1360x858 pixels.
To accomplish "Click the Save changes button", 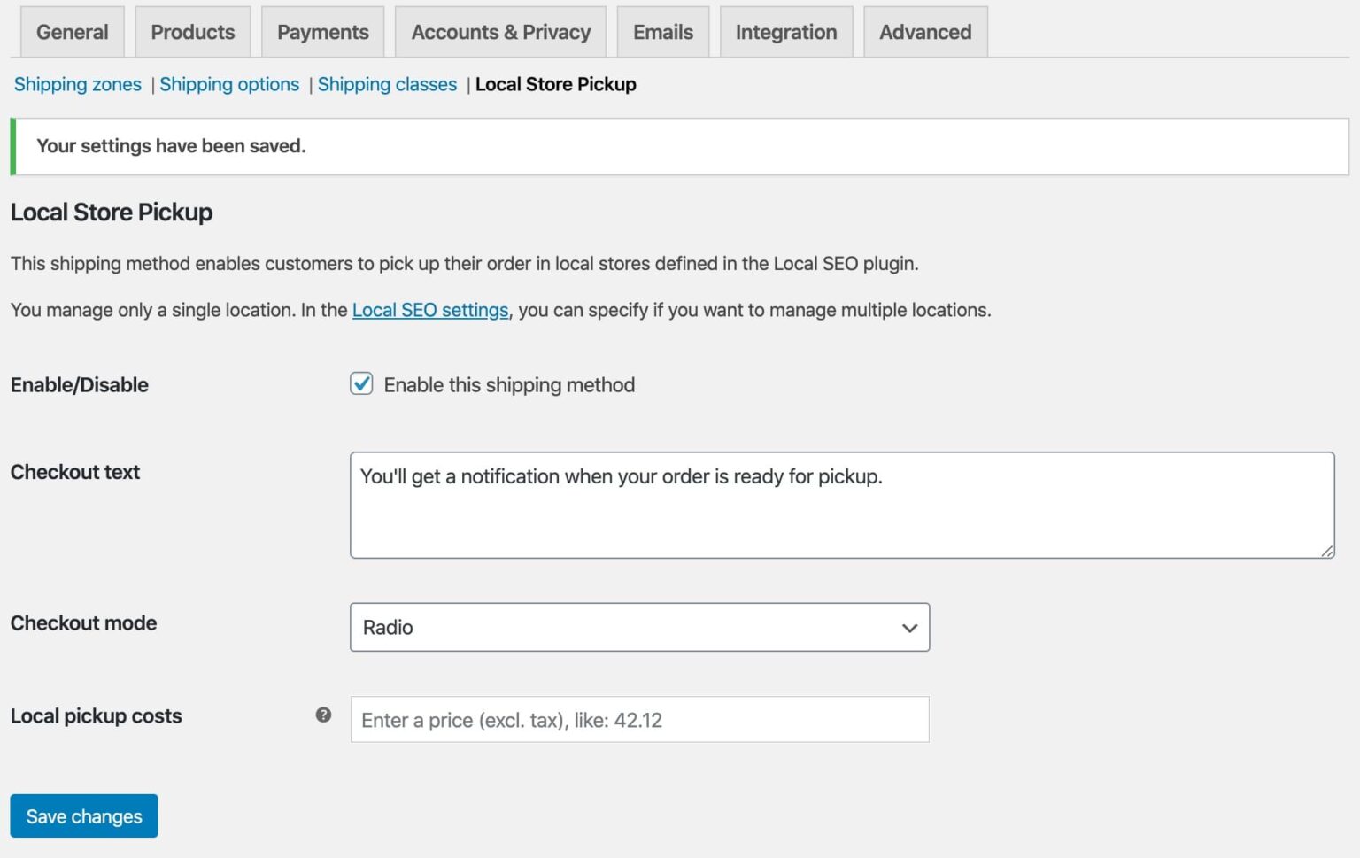I will [x=83, y=815].
